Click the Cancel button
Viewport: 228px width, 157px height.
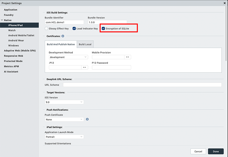click(198, 151)
